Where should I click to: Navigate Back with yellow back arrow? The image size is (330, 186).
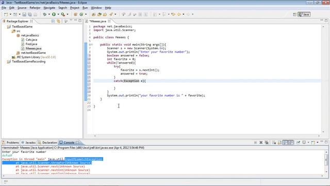(179, 14)
